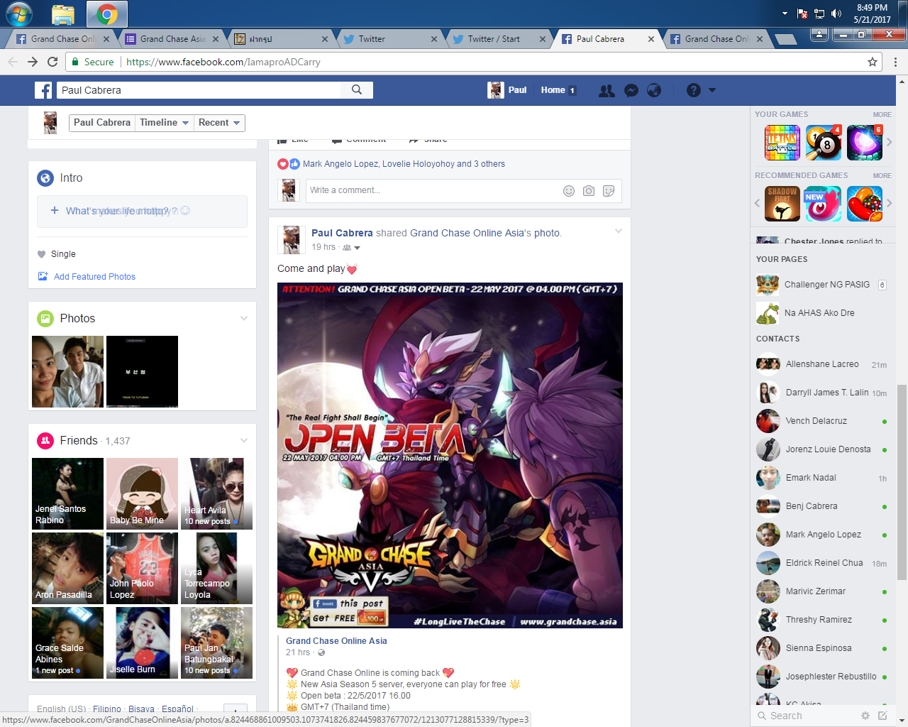Start new message compose icon

(x=882, y=716)
